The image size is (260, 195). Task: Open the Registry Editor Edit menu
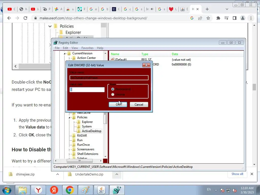66,48
